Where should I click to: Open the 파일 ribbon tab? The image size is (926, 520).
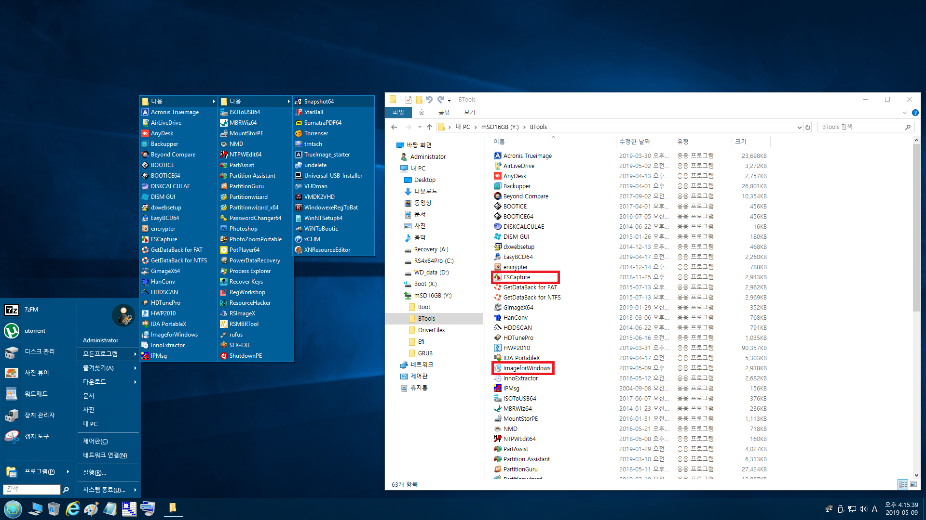tap(398, 112)
